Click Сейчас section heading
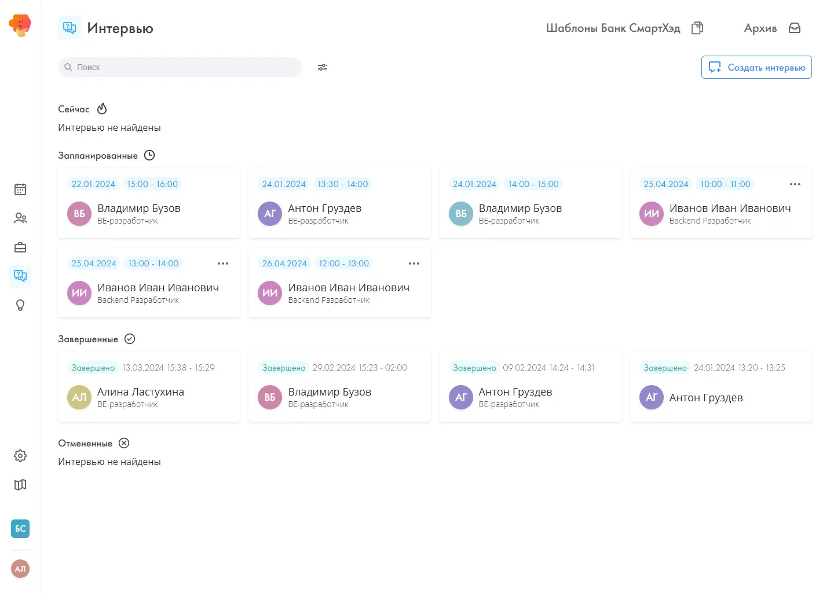Screen dimensions: 834x593 (x=74, y=109)
